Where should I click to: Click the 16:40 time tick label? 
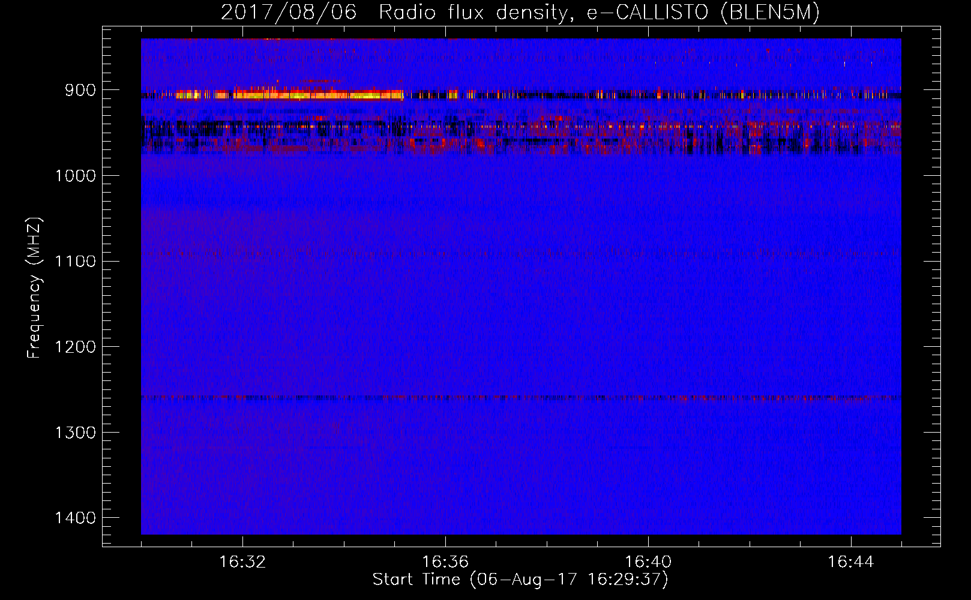(x=648, y=562)
